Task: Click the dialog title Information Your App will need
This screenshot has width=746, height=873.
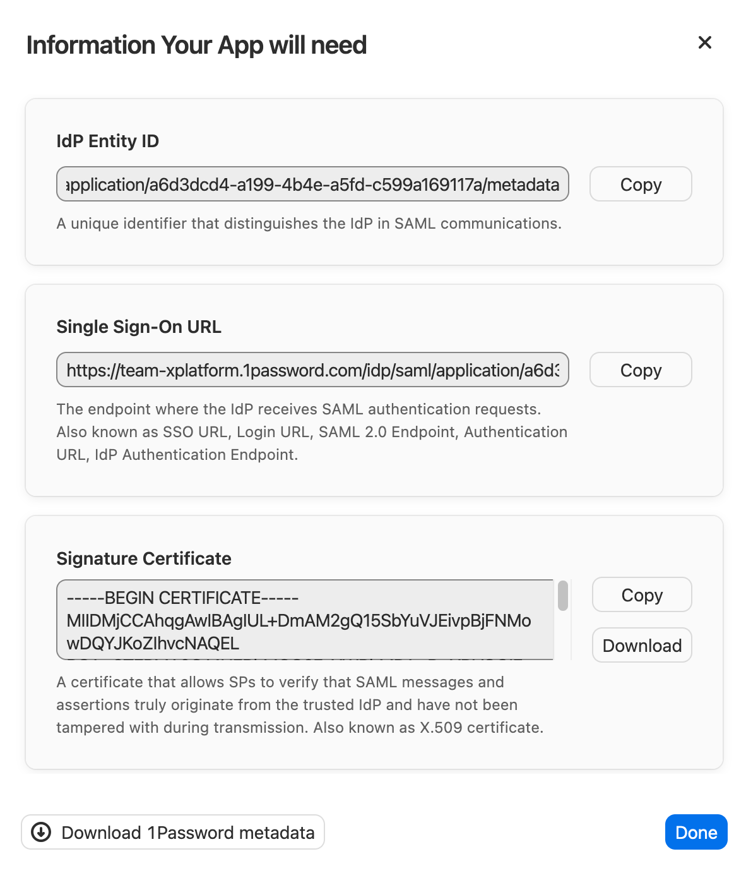Action: (x=196, y=44)
